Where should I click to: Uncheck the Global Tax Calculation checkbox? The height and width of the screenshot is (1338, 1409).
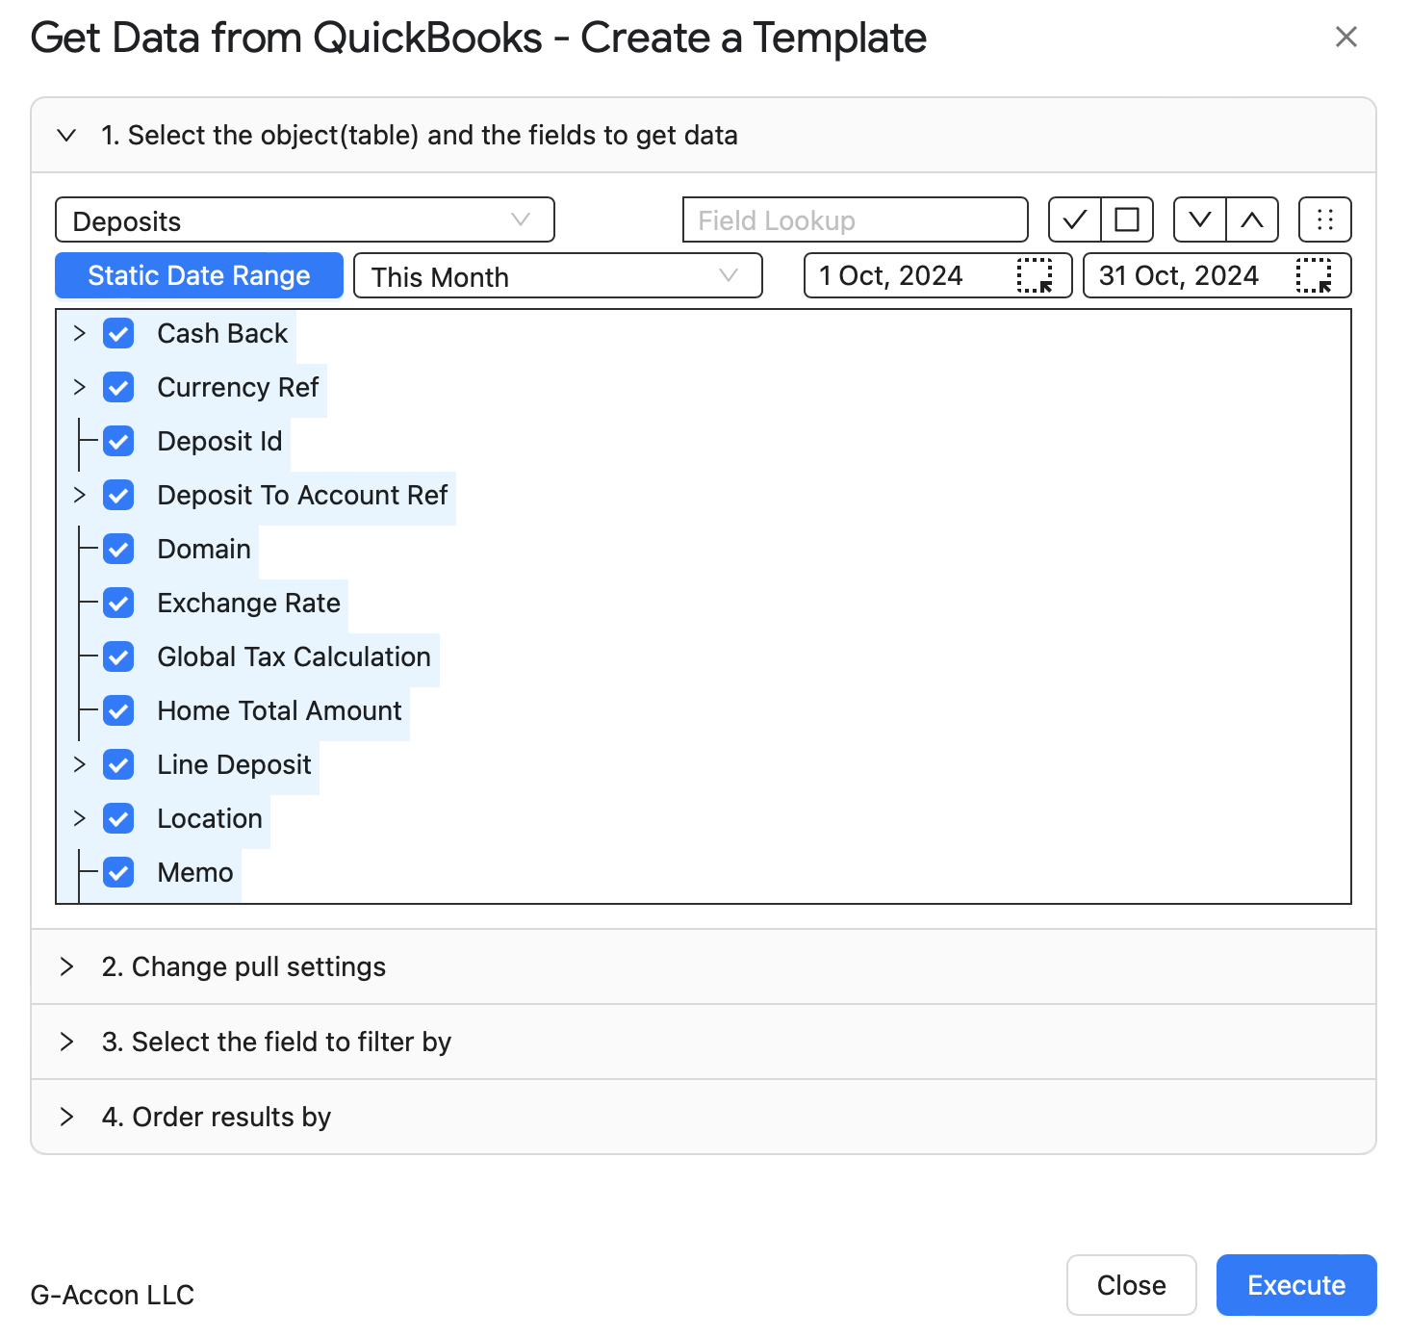coord(118,656)
